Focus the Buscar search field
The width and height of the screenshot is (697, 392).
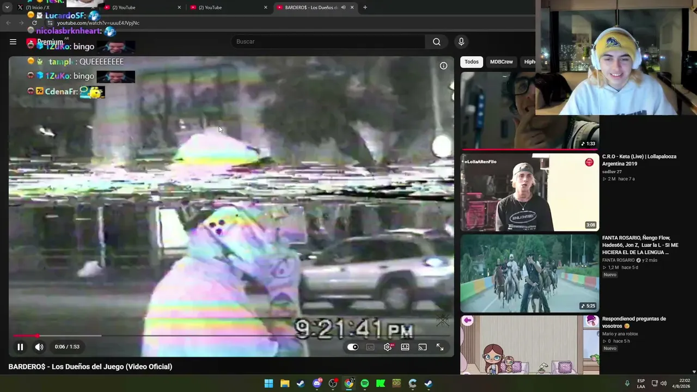point(328,41)
